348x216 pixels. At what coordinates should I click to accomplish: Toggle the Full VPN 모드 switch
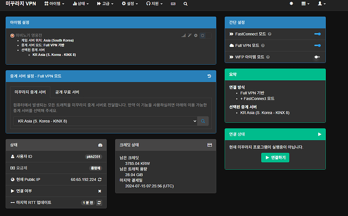pyautogui.click(x=317, y=45)
